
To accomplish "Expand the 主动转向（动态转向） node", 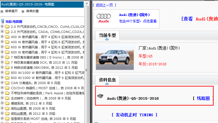I will click(x=2, y=98).
